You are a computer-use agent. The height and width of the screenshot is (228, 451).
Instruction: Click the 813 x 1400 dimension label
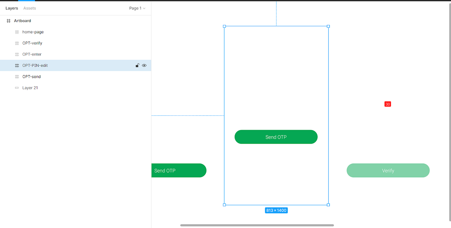(276, 210)
